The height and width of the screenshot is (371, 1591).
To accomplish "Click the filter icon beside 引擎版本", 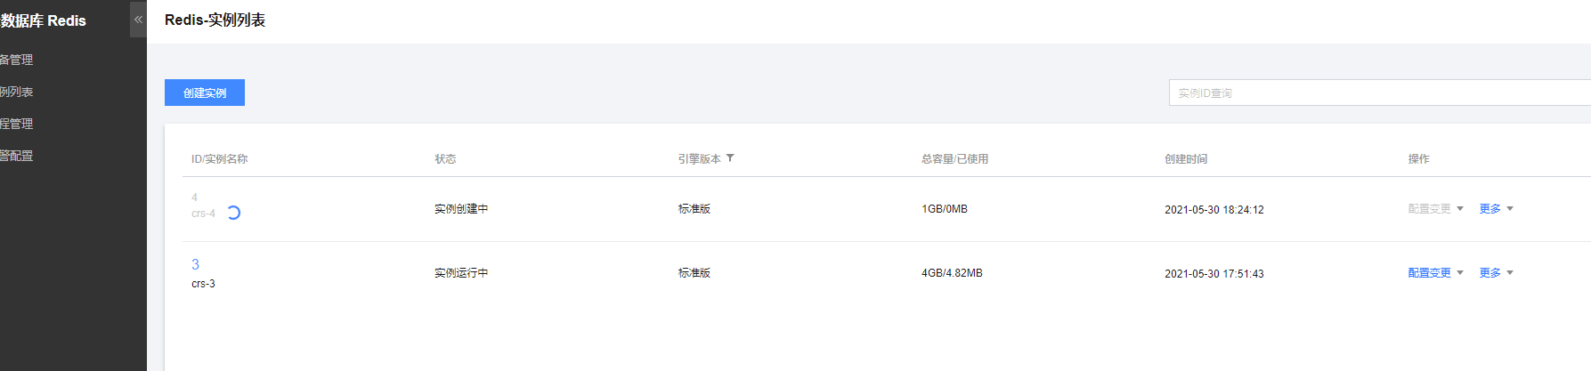I will click(x=730, y=158).
